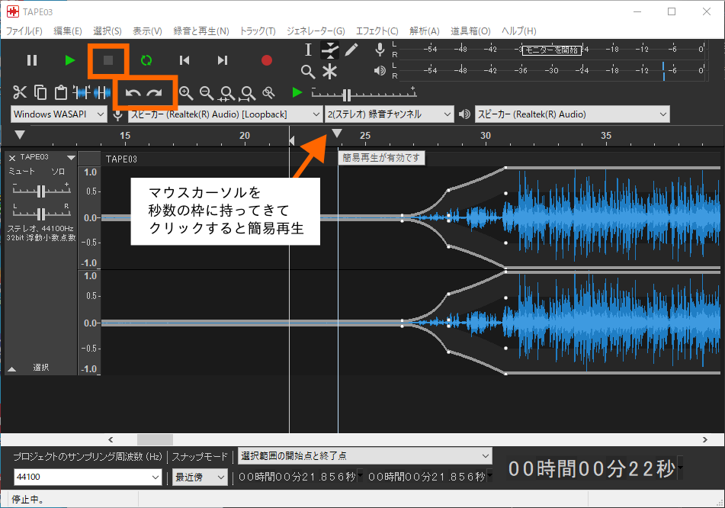
Task: Click the 選択 button on track panel
Action: [x=40, y=368]
